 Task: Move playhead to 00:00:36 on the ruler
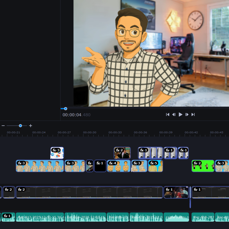coord(140,133)
